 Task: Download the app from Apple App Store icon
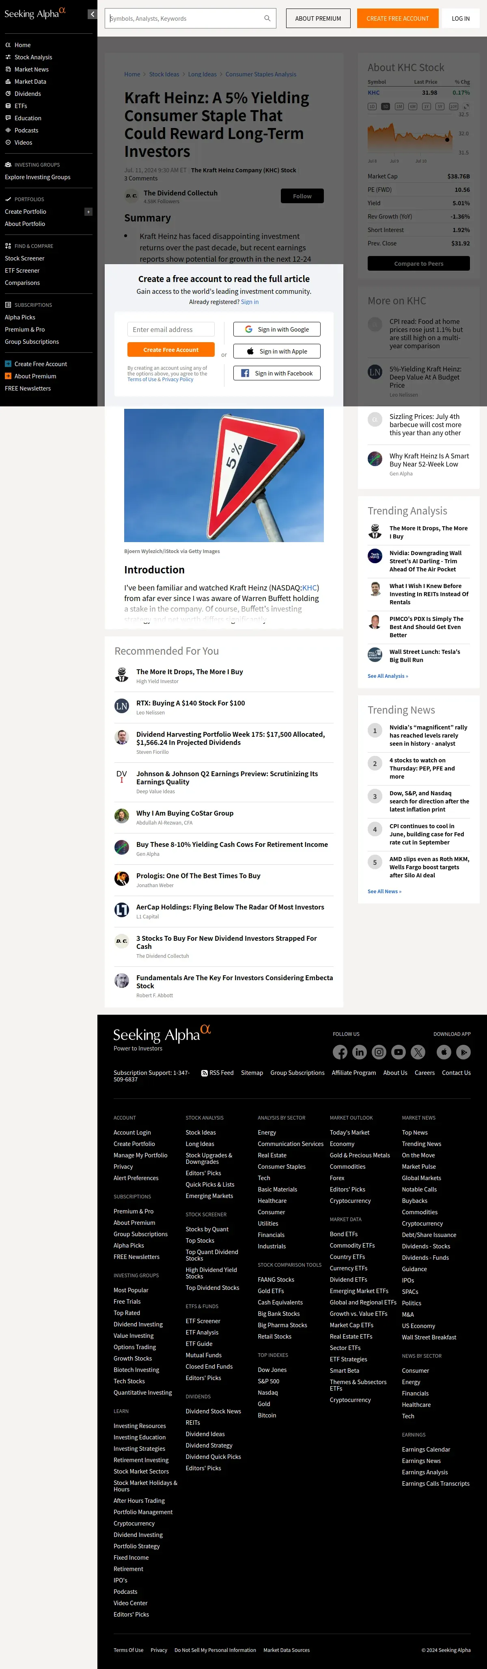pyautogui.click(x=444, y=1052)
